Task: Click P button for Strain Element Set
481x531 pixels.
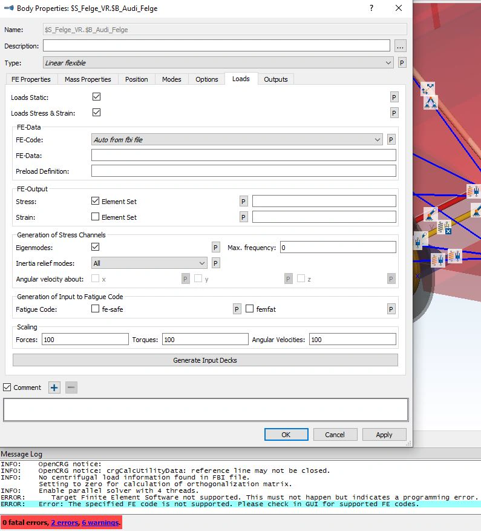Action: pos(243,217)
